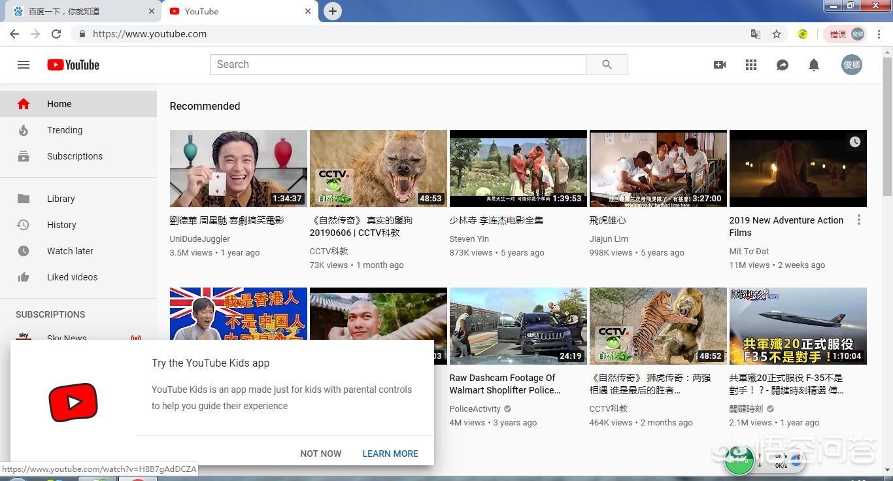Open Library in sidebar
Screen dimensions: 893x481
[x=78, y=199]
